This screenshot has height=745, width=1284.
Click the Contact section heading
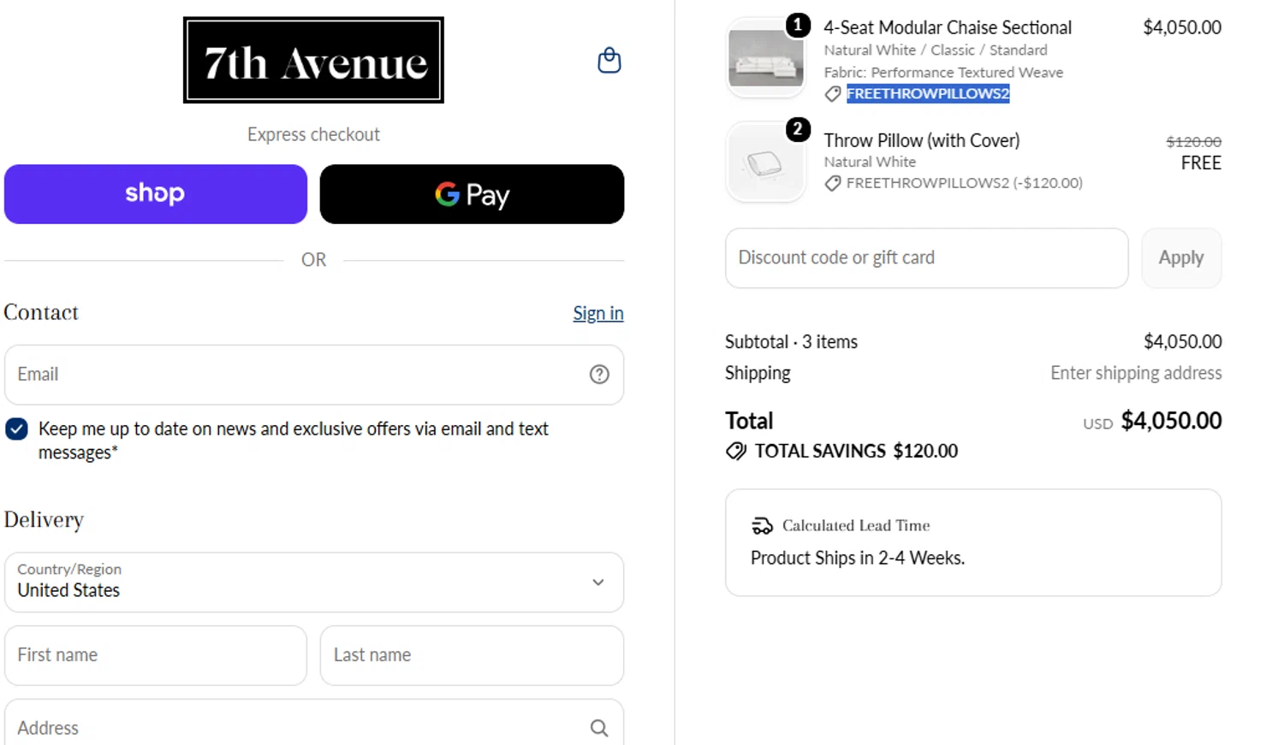coord(41,312)
